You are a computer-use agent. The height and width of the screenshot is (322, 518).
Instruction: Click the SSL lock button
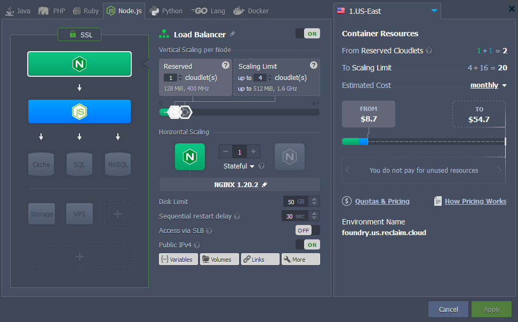(x=79, y=35)
